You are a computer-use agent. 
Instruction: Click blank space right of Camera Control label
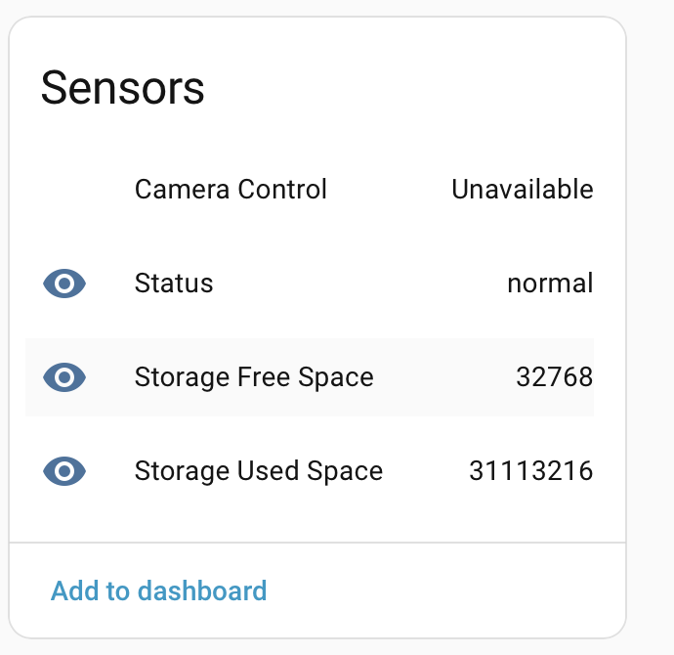[389, 190]
